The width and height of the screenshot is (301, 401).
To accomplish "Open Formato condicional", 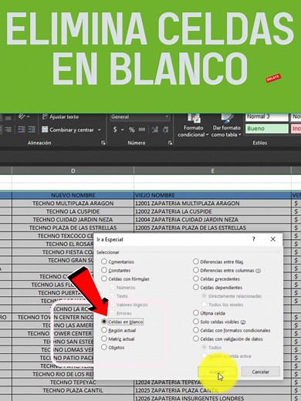I will coord(193,126).
